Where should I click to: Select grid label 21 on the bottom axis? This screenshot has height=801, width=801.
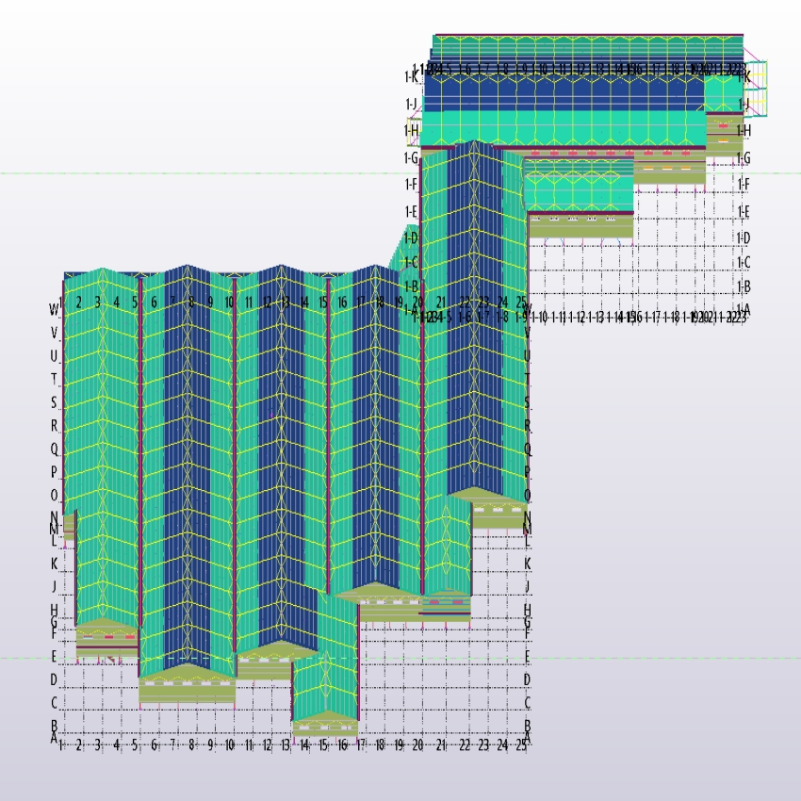(441, 744)
